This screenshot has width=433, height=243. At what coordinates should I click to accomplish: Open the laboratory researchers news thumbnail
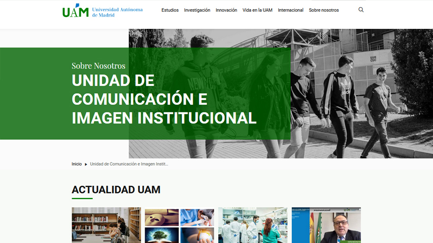(253, 225)
